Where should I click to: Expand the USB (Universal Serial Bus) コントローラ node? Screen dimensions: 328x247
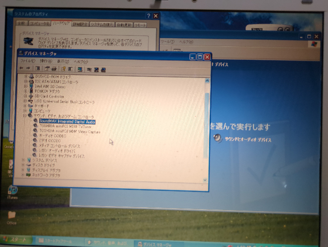pyautogui.click(x=25, y=101)
